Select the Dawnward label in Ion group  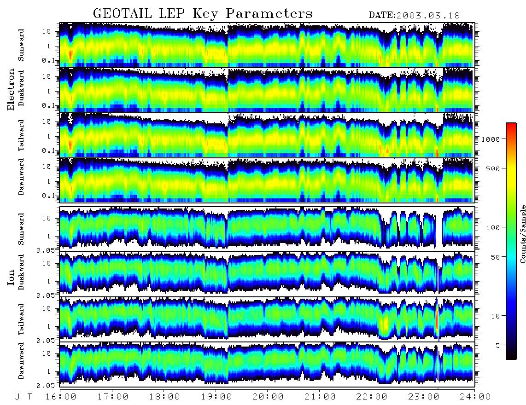(21, 361)
